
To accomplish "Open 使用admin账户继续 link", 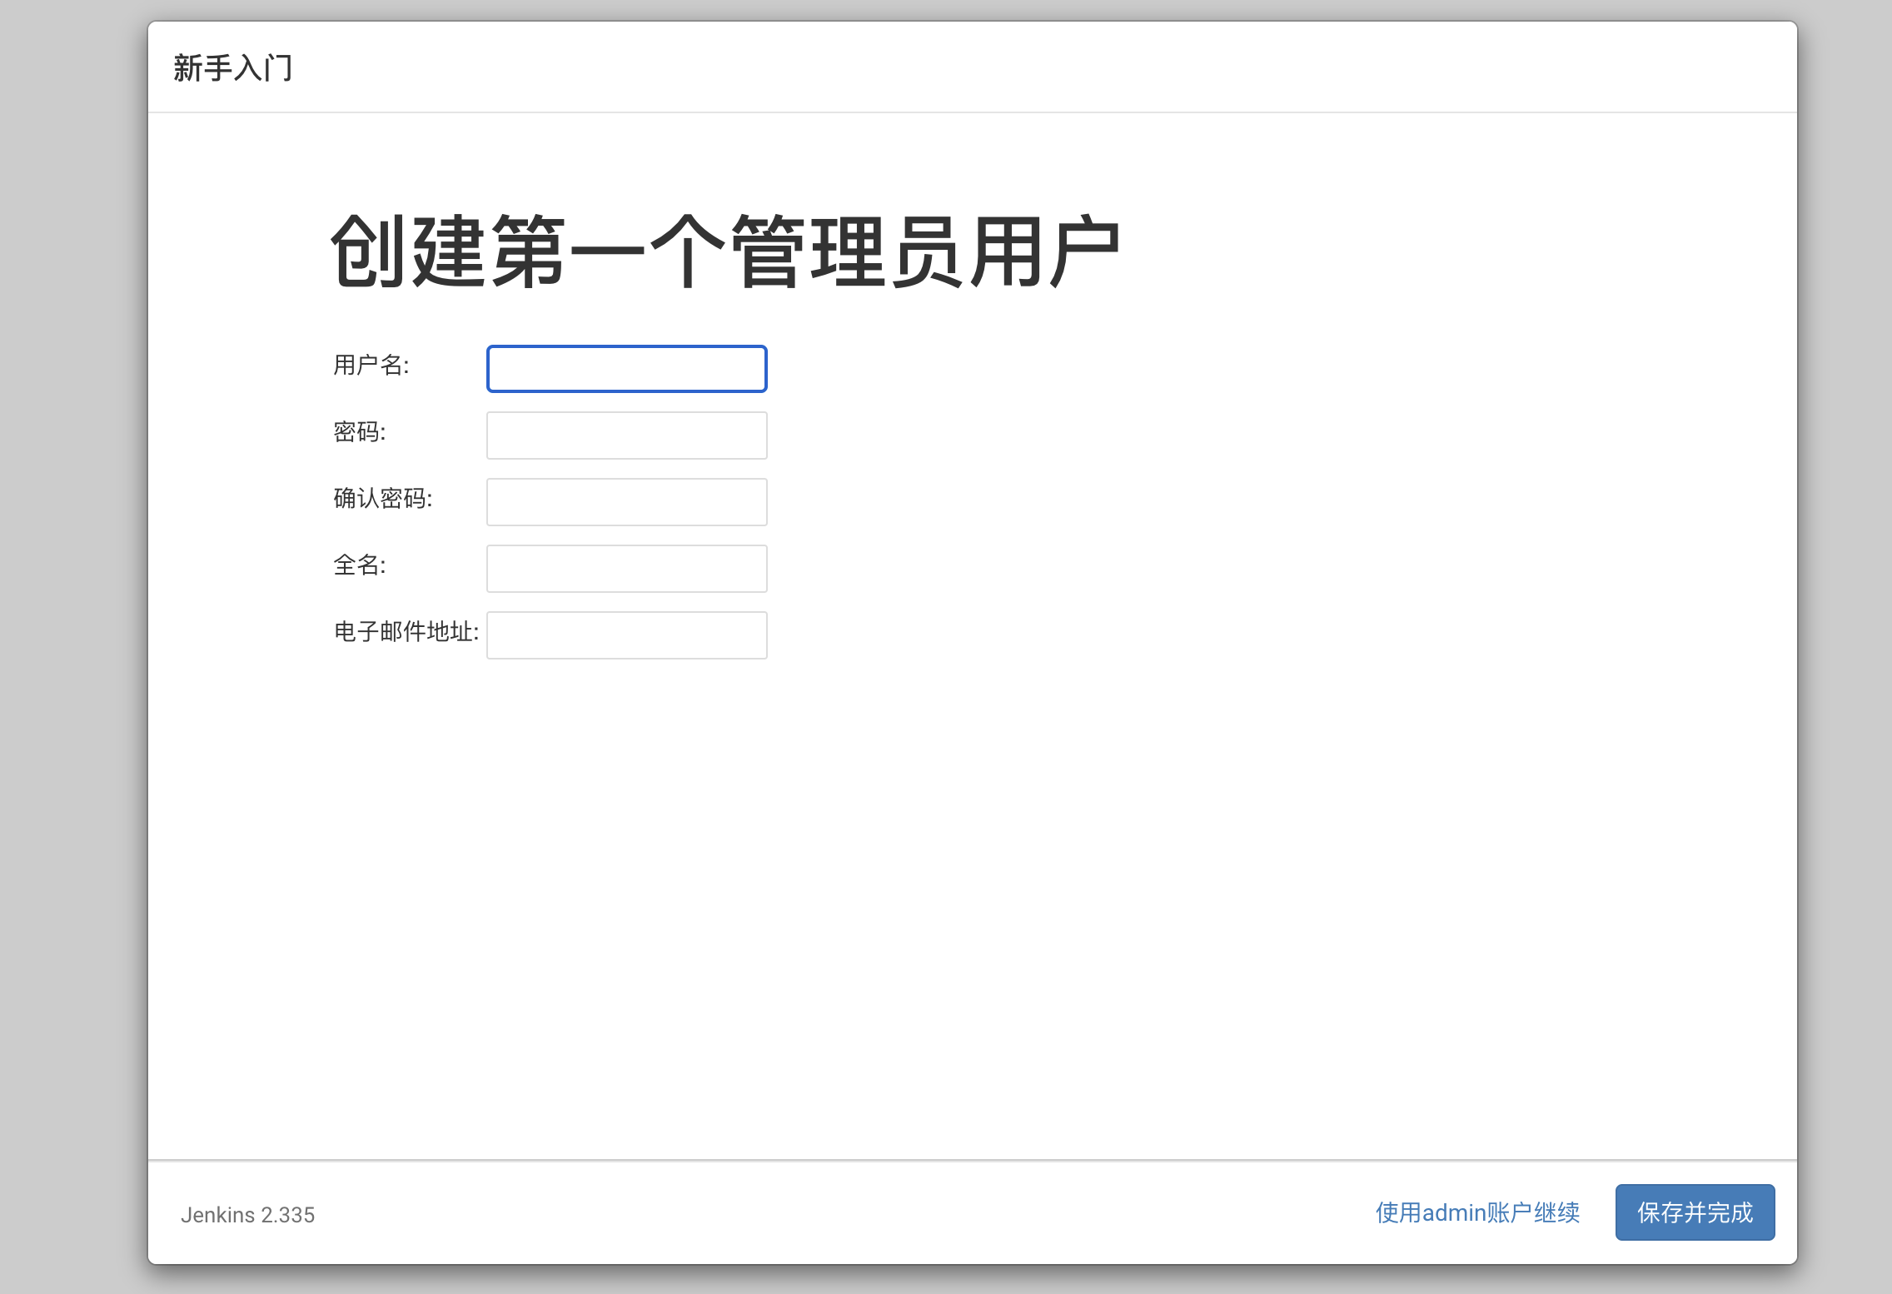I will tap(1476, 1213).
